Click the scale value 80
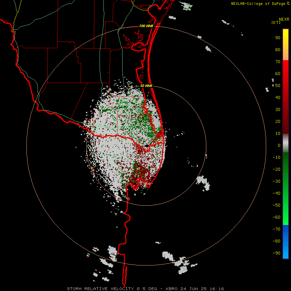The height and width of the screenshot is (291, 291). [278, 50]
